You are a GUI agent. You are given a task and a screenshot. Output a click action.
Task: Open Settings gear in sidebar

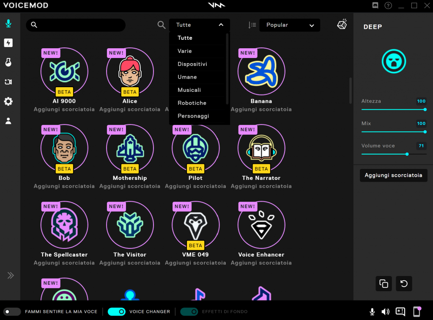tap(8, 102)
